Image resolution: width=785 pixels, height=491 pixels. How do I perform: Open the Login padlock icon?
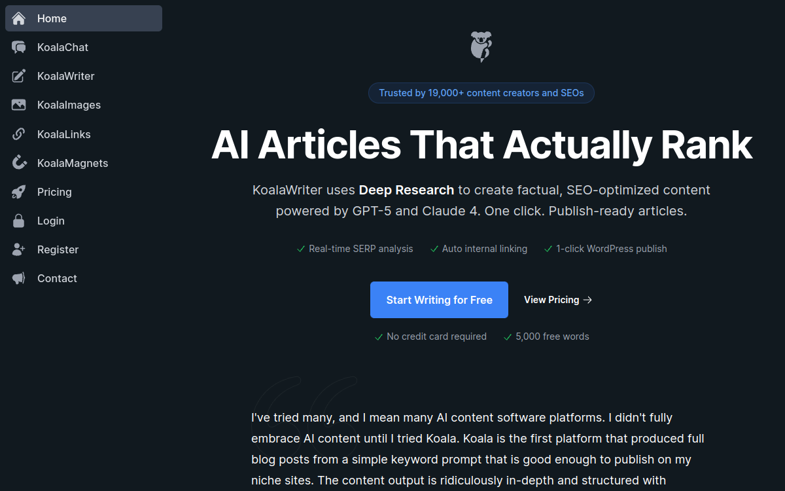[19, 221]
